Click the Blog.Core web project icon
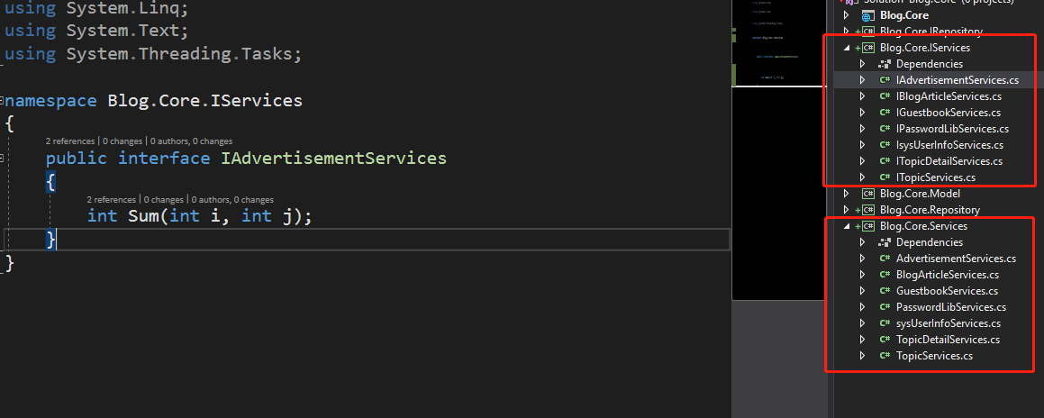The height and width of the screenshot is (418, 1044). tap(868, 15)
